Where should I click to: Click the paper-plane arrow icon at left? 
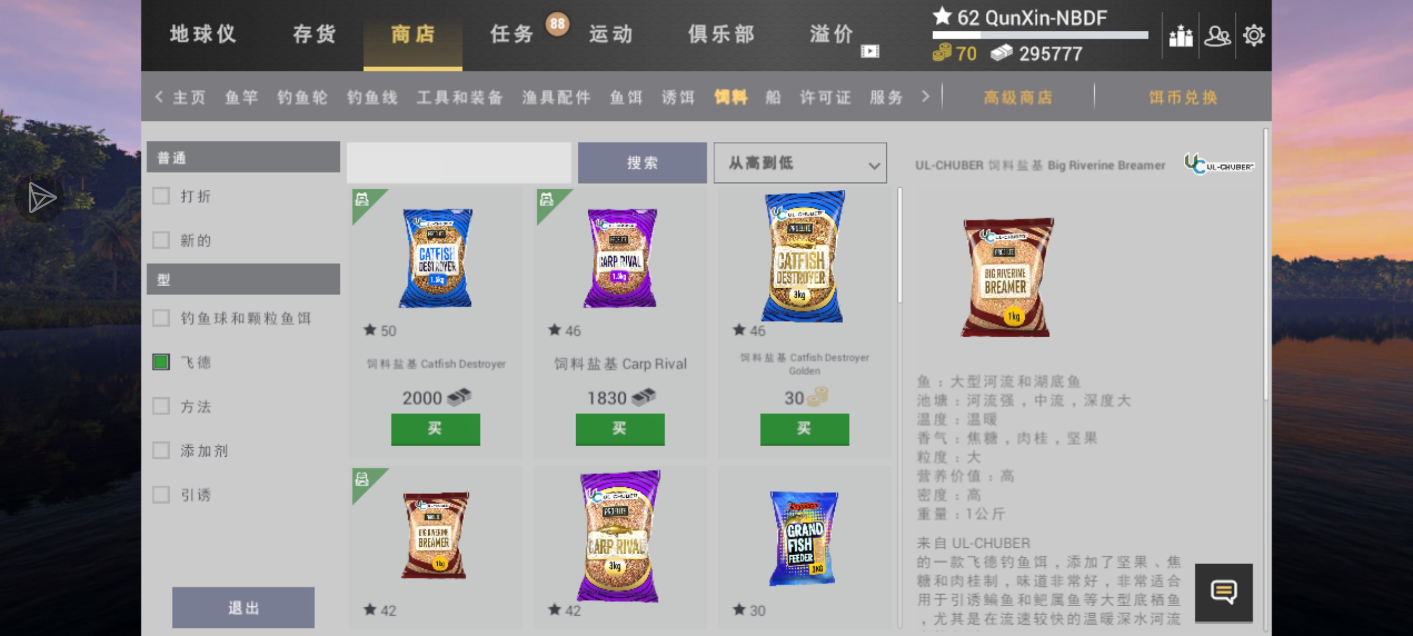coord(40,197)
